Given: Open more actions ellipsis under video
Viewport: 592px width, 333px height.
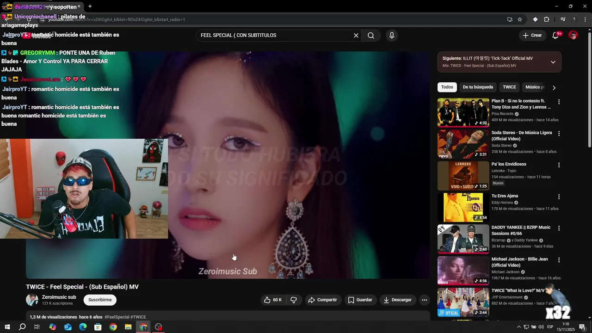Looking at the screenshot, I should point(425,300).
